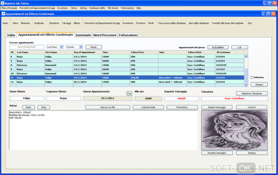Screen dimensions: 278x175
Task: Click inside the notes text area
Action: pyautogui.click(x=103, y=130)
